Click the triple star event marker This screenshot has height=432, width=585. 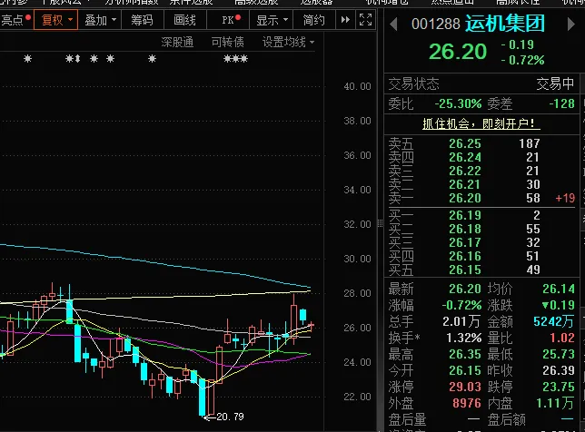click(x=235, y=59)
